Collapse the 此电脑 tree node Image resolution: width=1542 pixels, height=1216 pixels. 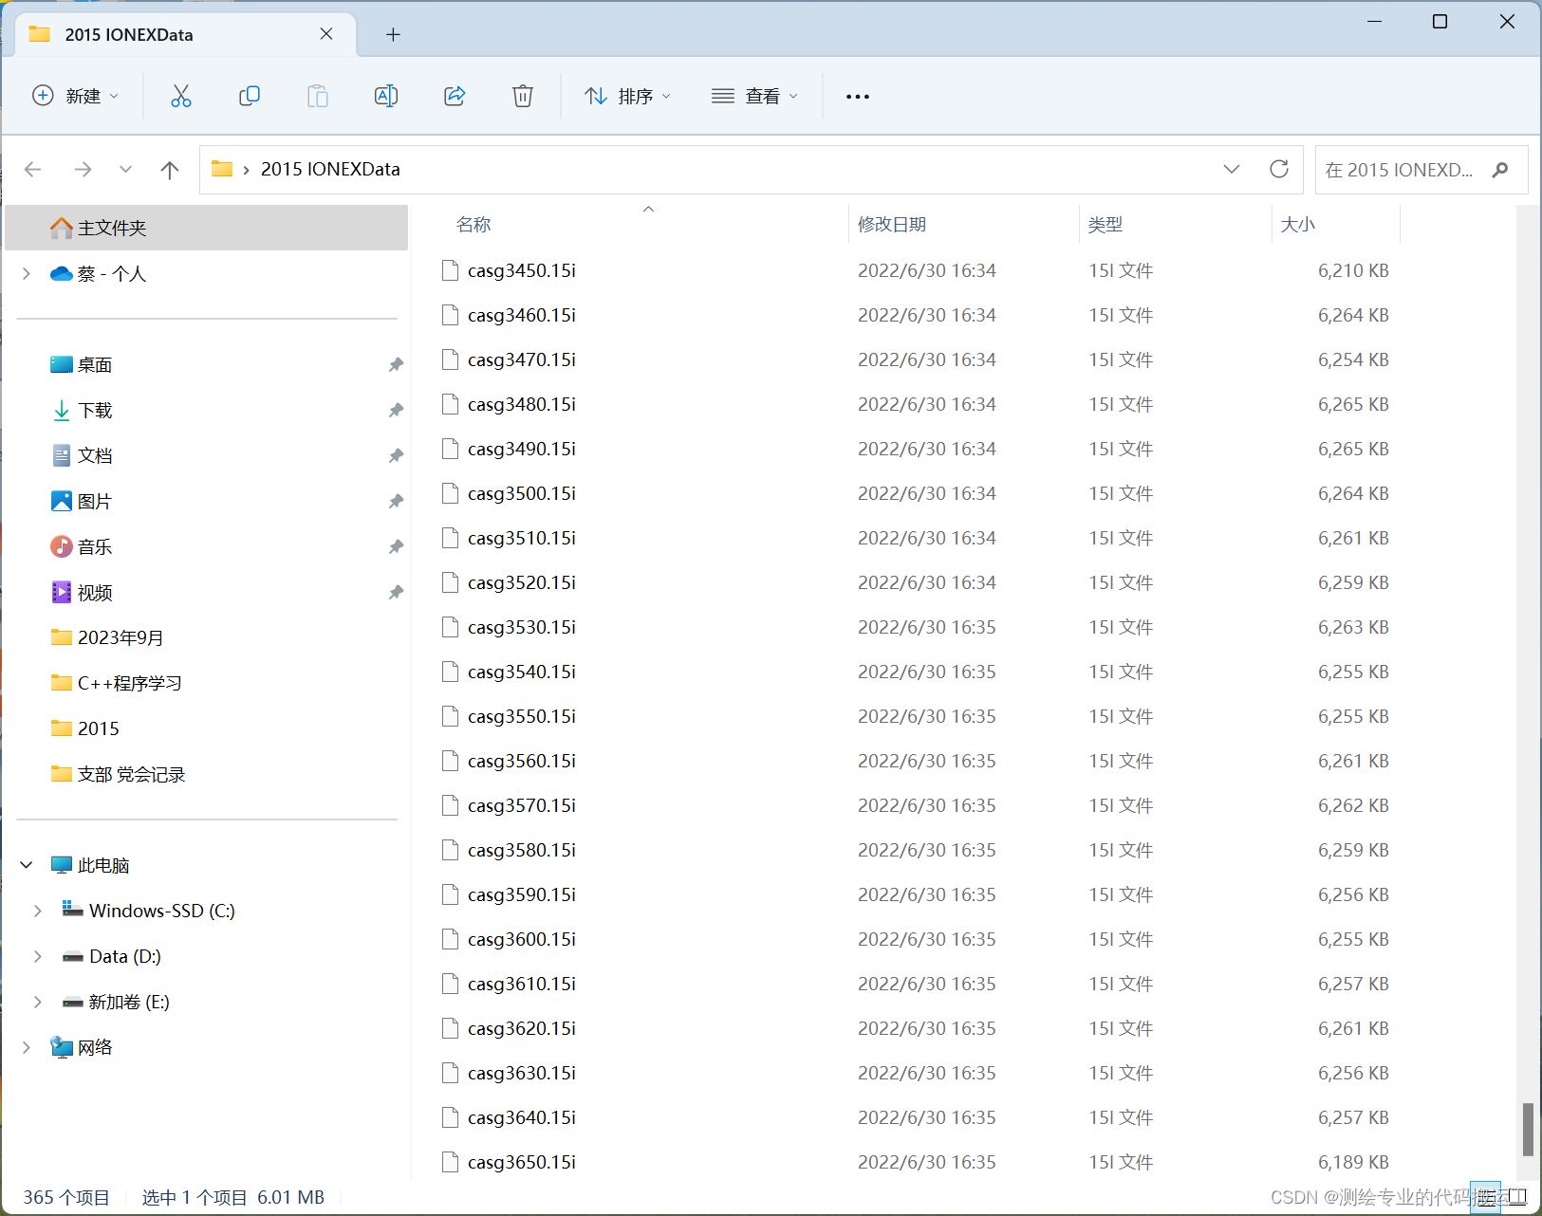click(x=27, y=865)
